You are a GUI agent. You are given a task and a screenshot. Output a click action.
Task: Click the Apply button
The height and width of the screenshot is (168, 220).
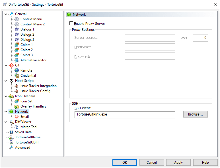(178, 163)
